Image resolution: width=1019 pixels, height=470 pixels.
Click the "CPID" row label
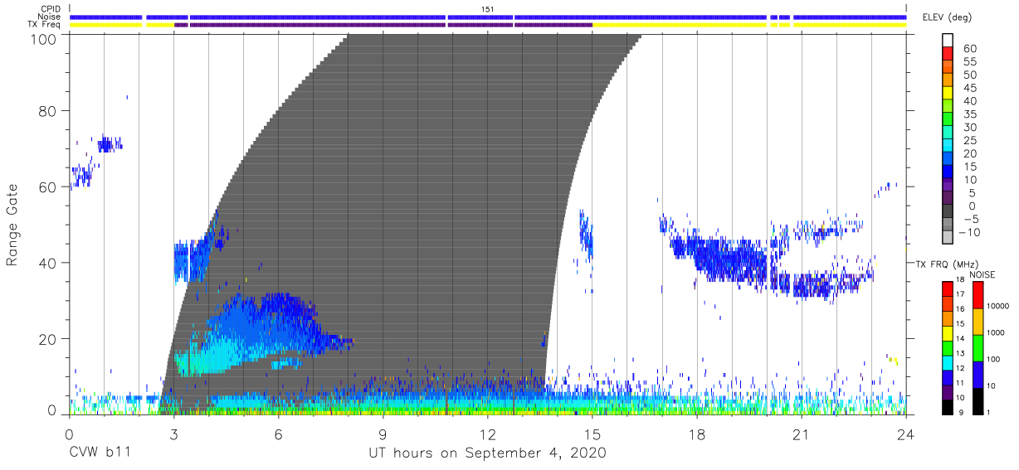click(49, 8)
